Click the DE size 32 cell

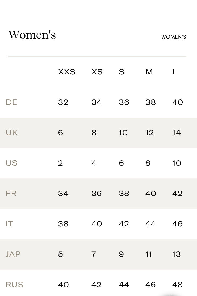(63, 102)
